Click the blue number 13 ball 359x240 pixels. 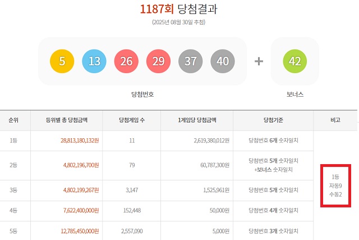pos(94,61)
